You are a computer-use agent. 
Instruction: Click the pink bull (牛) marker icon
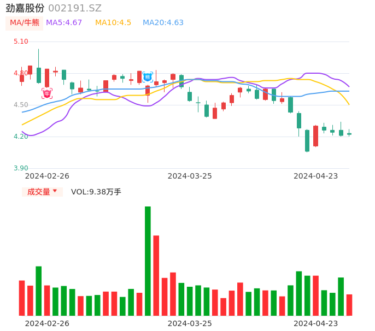(47, 93)
